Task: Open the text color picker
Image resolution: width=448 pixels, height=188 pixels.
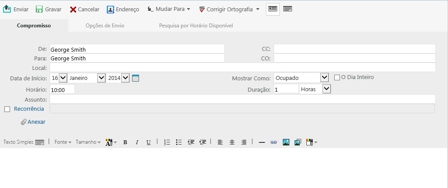Action: 111,142
